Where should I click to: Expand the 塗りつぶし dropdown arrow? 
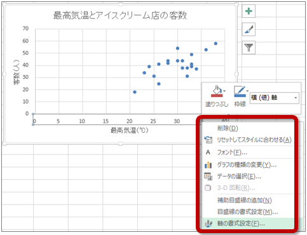224,91
